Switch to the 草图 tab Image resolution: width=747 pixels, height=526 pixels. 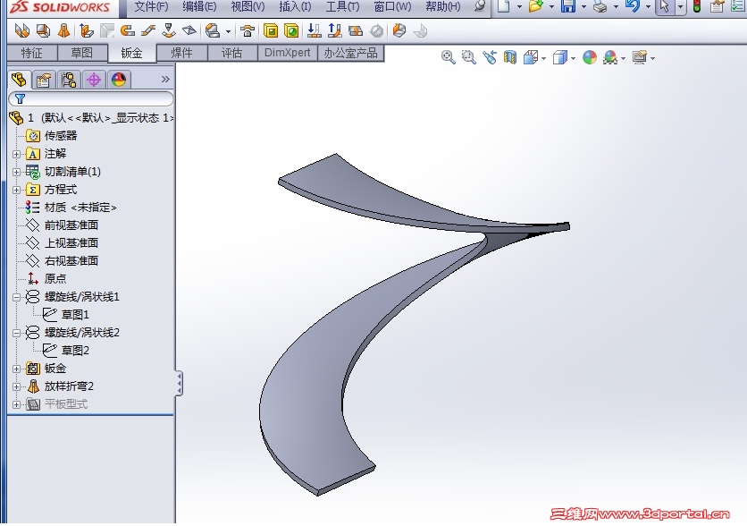click(82, 53)
